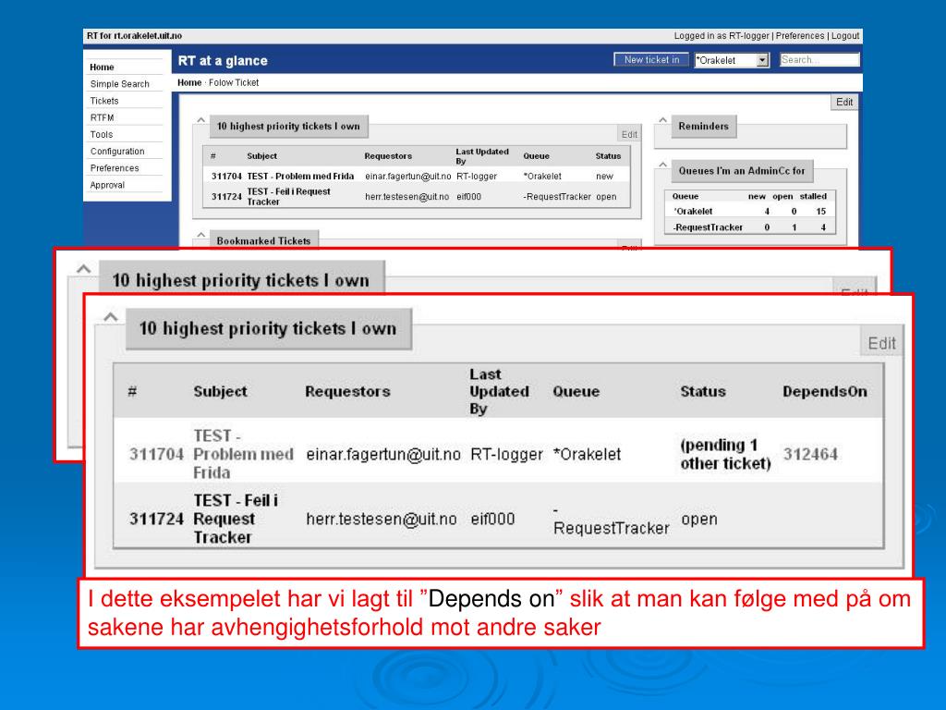Open Bookmarked Tickets panel title
Screen dimensions: 946x710
tap(263, 240)
